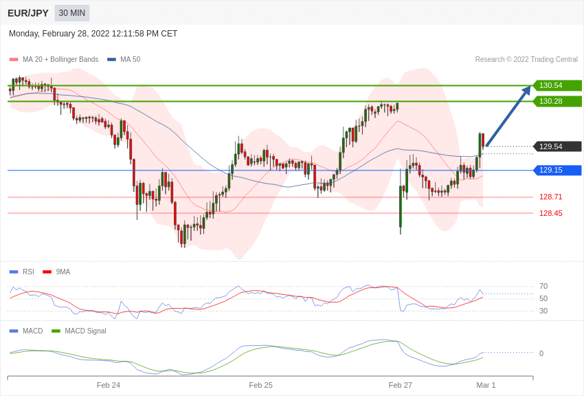The image size is (584, 396).
Task: Click the green 130.28 resistance price tag
Action: [x=557, y=101]
